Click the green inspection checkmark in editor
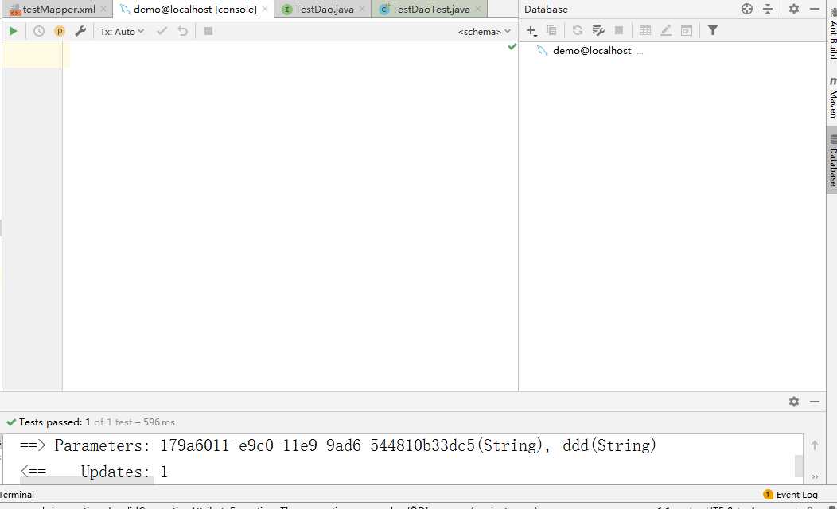Image resolution: width=837 pixels, height=509 pixels. pos(512,47)
